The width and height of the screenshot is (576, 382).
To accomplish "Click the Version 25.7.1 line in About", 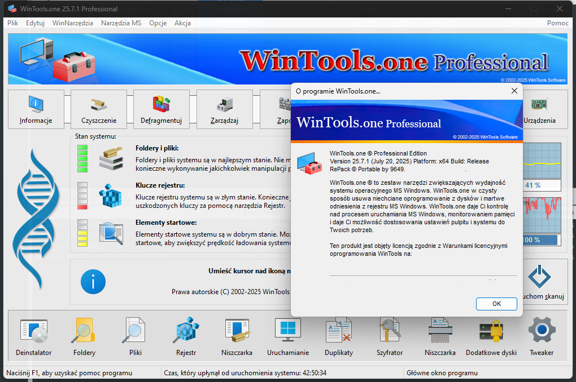I will tap(409, 161).
